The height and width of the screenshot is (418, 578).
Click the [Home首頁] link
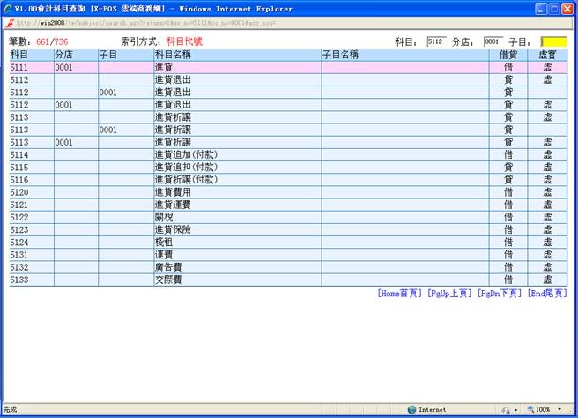399,293
